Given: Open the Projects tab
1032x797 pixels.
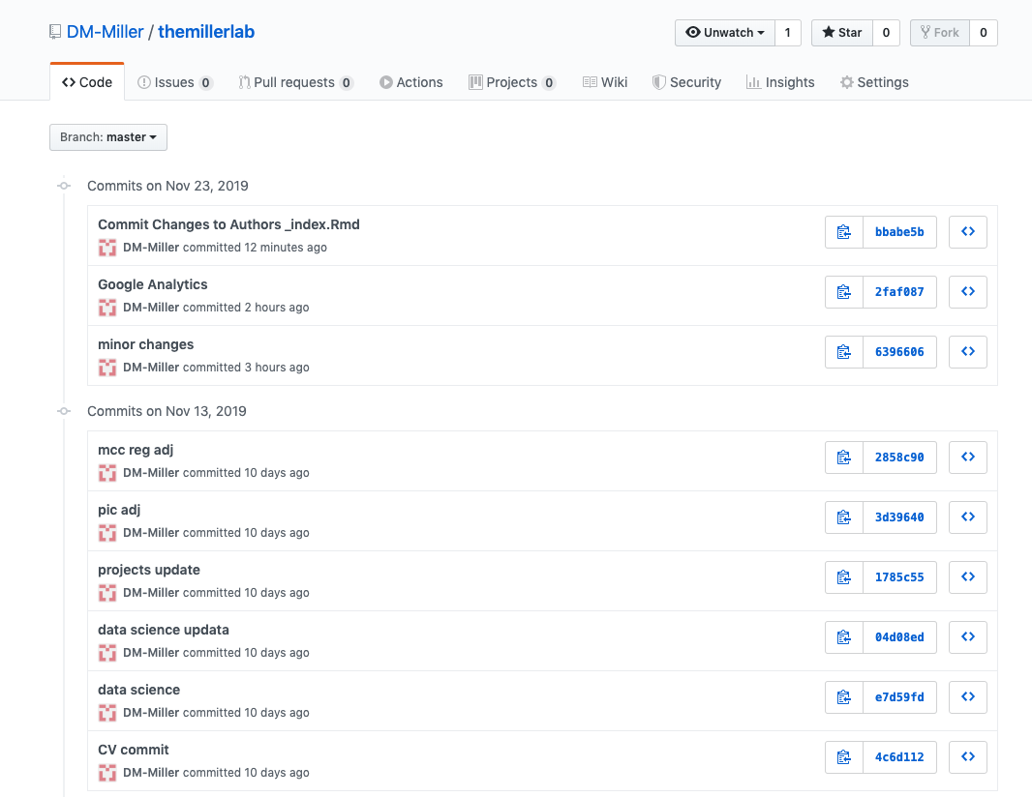Looking at the screenshot, I should pyautogui.click(x=512, y=82).
